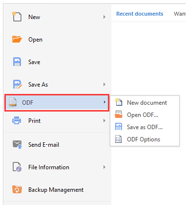Open the File Information menu entry
This screenshot has height=205, width=186.
[58, 167]
